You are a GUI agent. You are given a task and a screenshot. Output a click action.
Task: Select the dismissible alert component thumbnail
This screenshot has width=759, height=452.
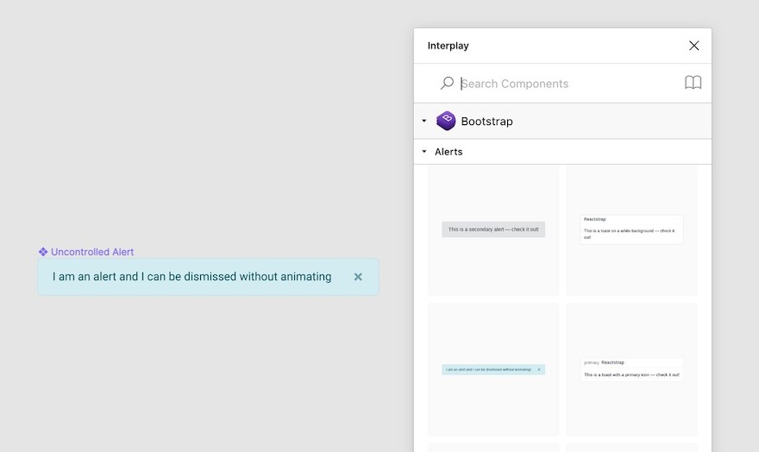493,370
